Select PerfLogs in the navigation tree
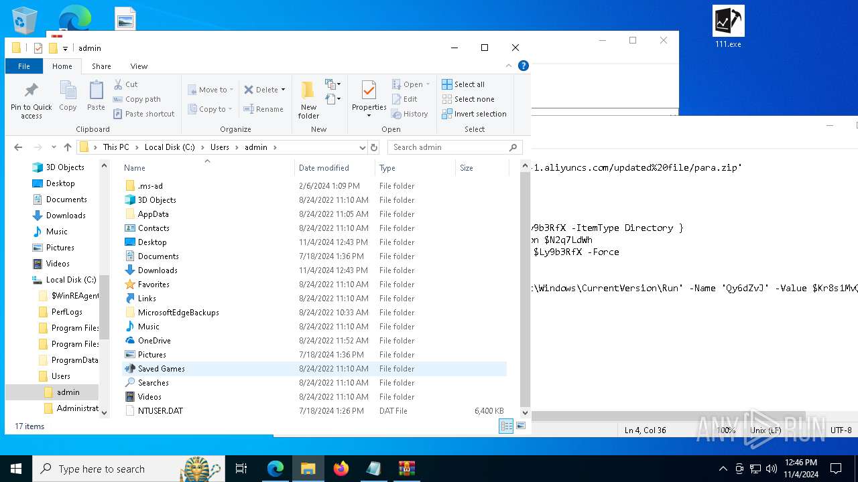 pos(60,312)
